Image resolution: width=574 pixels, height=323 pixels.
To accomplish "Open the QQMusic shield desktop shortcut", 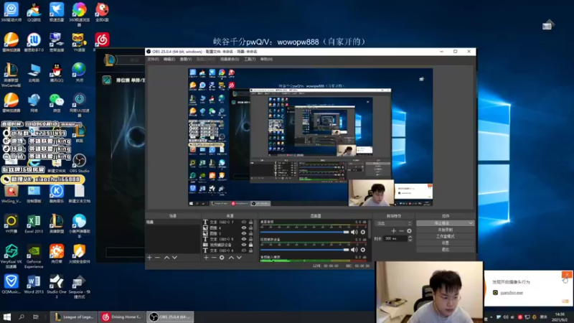I will 11,284.
